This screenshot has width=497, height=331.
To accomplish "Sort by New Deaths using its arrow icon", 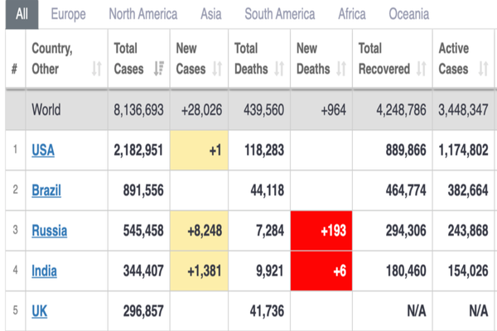I will click(x=341, y=70).
